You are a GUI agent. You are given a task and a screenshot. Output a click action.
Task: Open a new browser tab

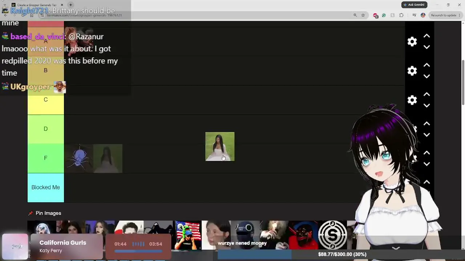70,5
